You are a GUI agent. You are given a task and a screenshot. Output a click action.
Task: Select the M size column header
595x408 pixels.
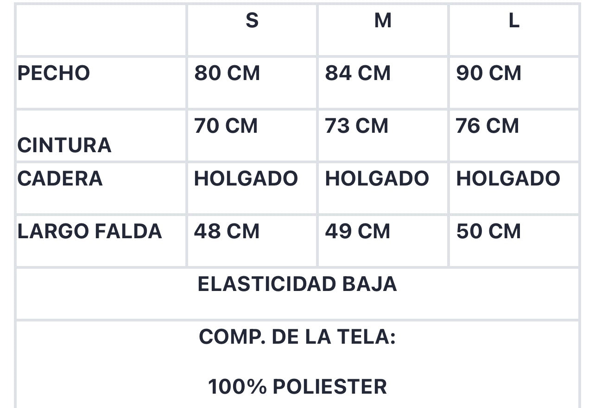(383, 20)
